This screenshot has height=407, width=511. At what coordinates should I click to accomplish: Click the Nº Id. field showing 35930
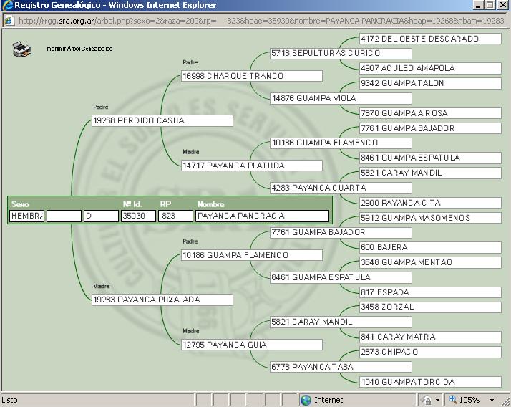[x=137, y=216]
